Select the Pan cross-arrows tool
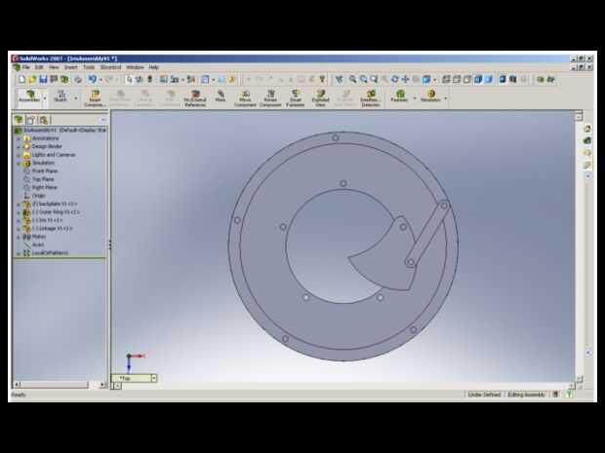Screen dimensions: 605x453 pyautogui.click(x=405, y=79)
